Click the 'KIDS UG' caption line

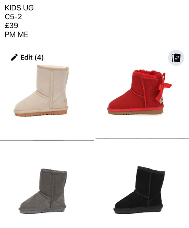coord(19,8)
